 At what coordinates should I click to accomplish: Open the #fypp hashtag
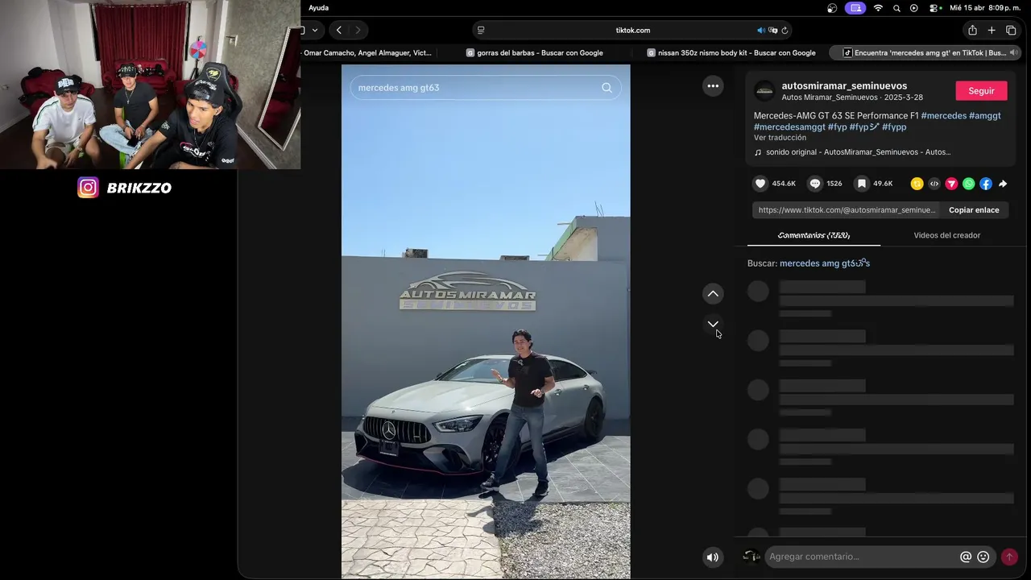pos(894,127)
